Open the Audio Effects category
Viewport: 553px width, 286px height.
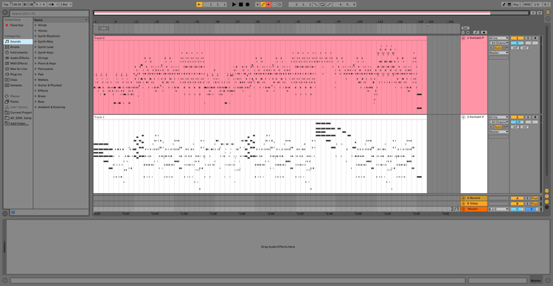click(19, 57)
